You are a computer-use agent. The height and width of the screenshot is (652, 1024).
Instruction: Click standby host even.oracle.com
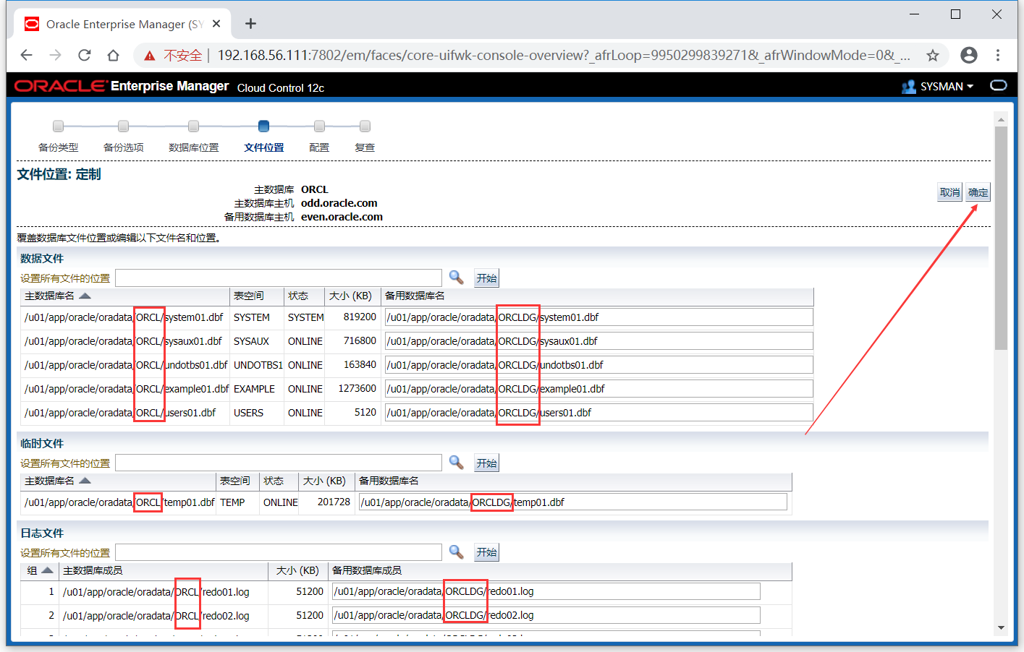342,217
